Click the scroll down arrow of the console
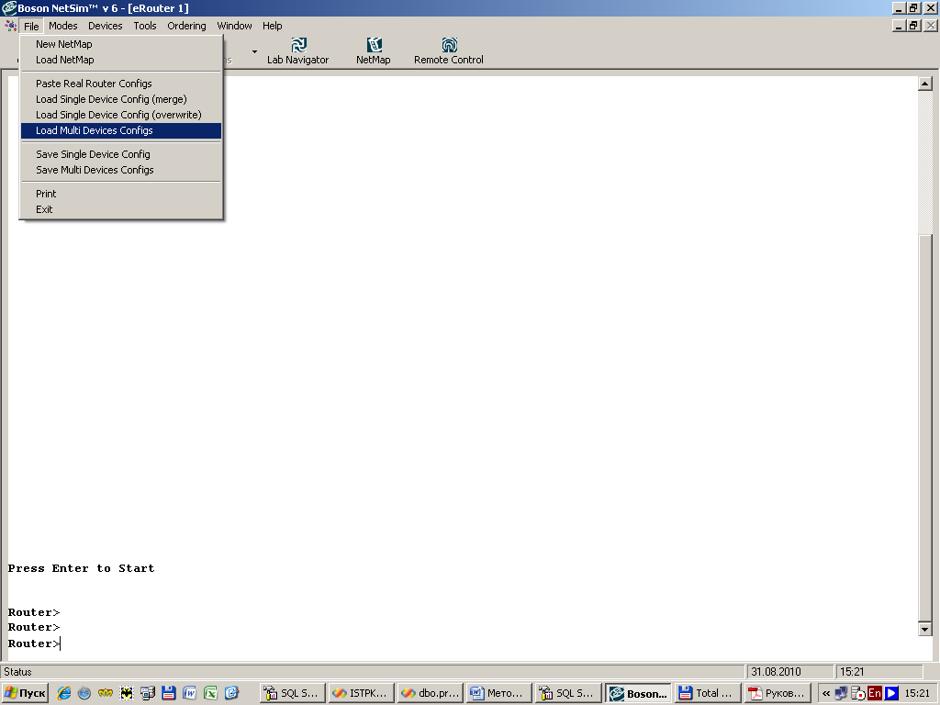 click(x=924, y=629)
